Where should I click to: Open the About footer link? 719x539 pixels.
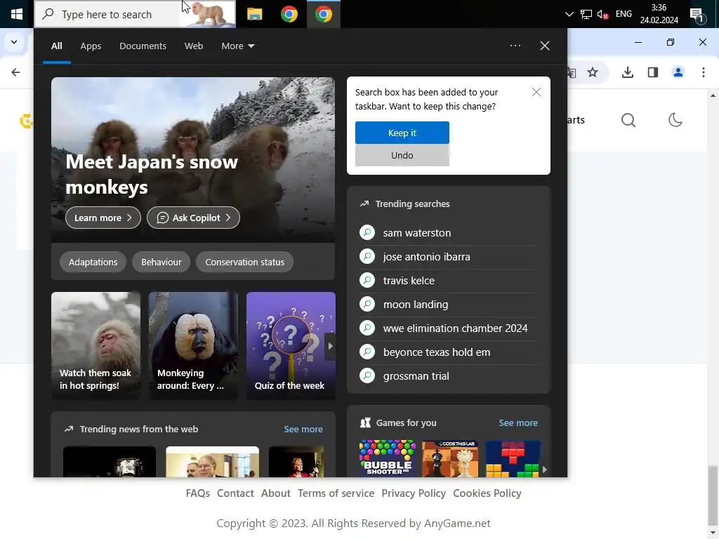tap(275, 493)
